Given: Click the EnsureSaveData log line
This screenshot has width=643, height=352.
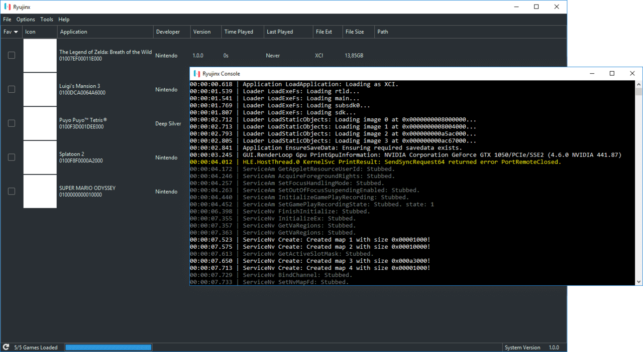Looking at the screenshot, I should pyautogui.click(x=326, y=148).
